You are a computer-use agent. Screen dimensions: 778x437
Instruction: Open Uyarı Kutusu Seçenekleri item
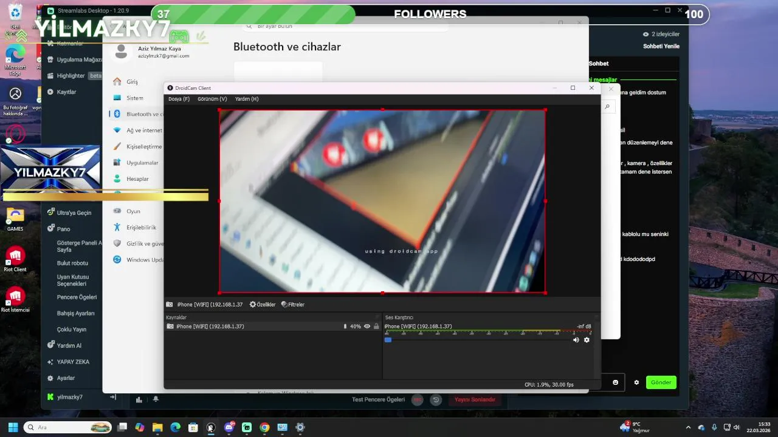pos(72,280)
